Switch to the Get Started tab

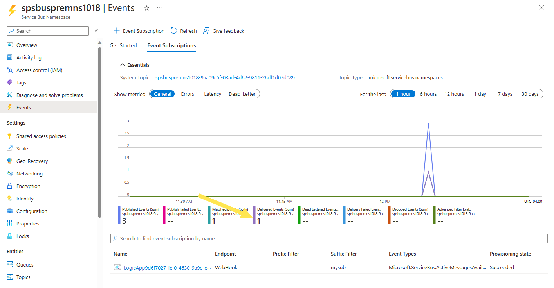pos(123,45)
